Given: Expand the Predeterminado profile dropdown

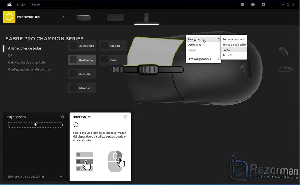Looking at the screenshot, I should point(63,17).
